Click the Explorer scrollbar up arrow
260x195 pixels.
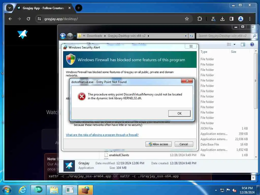point(256,51)
